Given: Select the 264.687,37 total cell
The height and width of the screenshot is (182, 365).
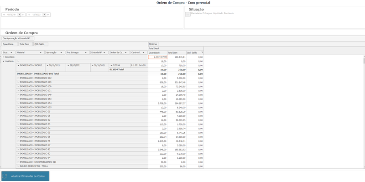Looking at the screenshot, I should click(177, 103).
